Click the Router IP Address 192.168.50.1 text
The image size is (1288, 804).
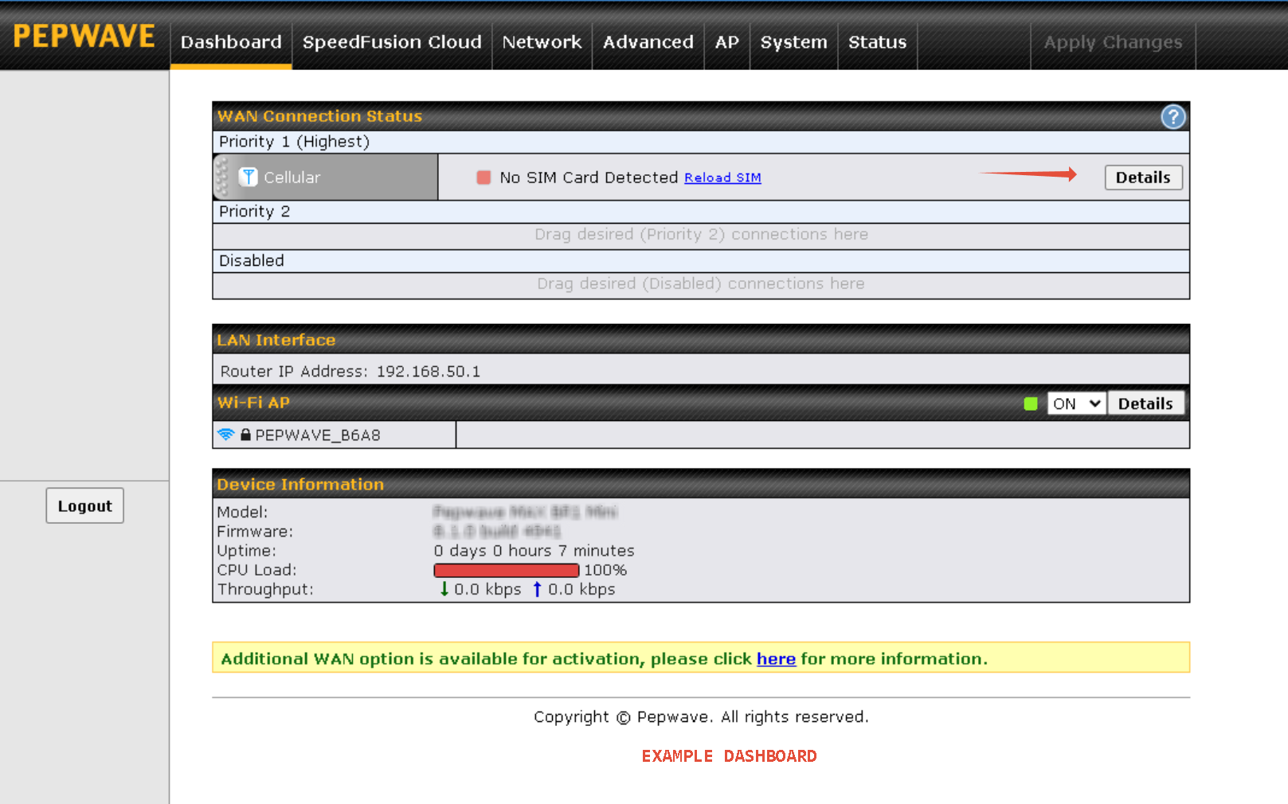[x=350, y=372]
